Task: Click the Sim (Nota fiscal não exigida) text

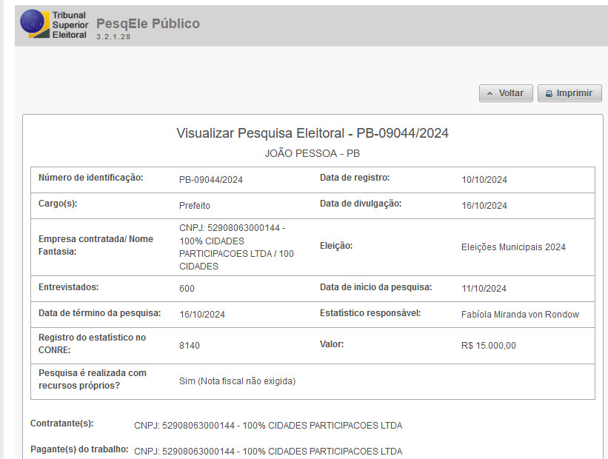Action: tap(237, 381)
